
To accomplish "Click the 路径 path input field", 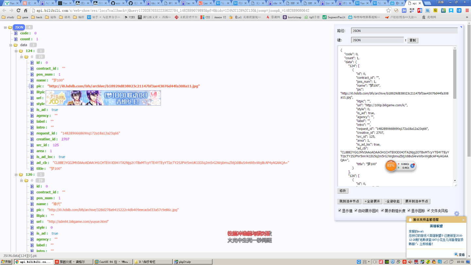I will pos(404,31).
